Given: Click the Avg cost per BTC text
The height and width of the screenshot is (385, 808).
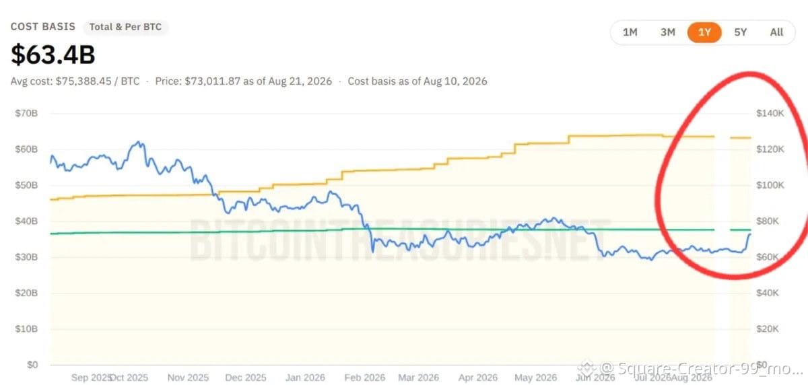Looking at the screenshot, I should [x=75, y=81].
